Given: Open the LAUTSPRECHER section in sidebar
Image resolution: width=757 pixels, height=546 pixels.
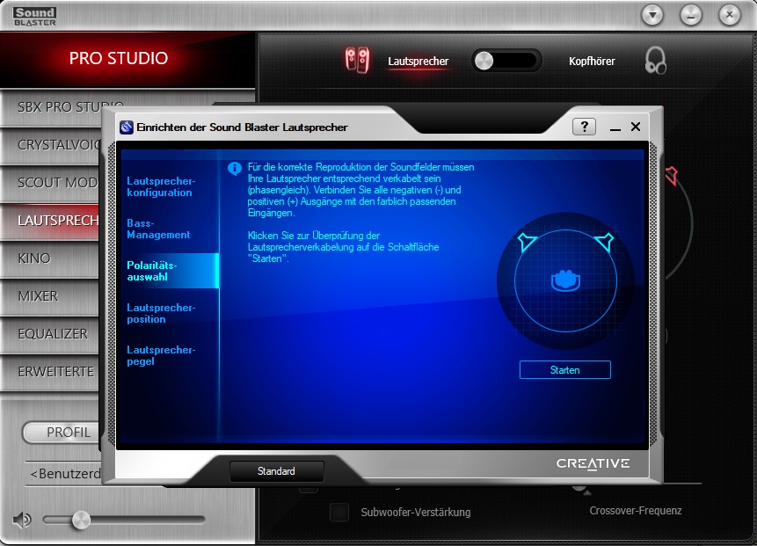Looking at the screenshot, I should 50,221.
